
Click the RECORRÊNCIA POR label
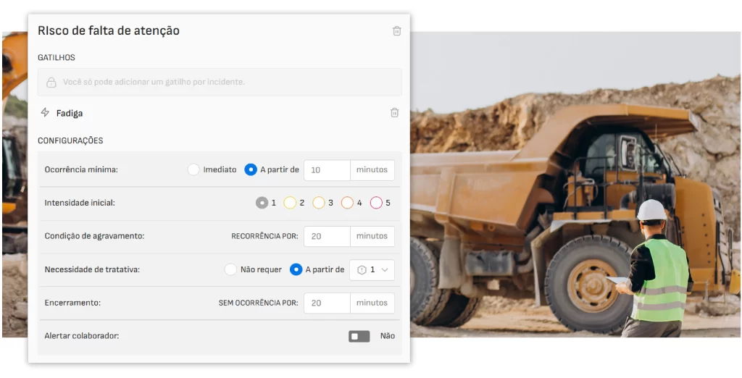pyautogui.click(x=264, y=236)
